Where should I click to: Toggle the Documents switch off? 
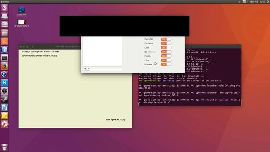click(166, 52)
